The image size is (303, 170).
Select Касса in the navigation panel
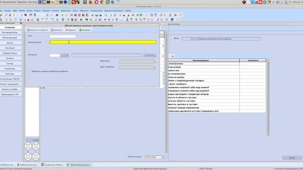coord(10,43)
